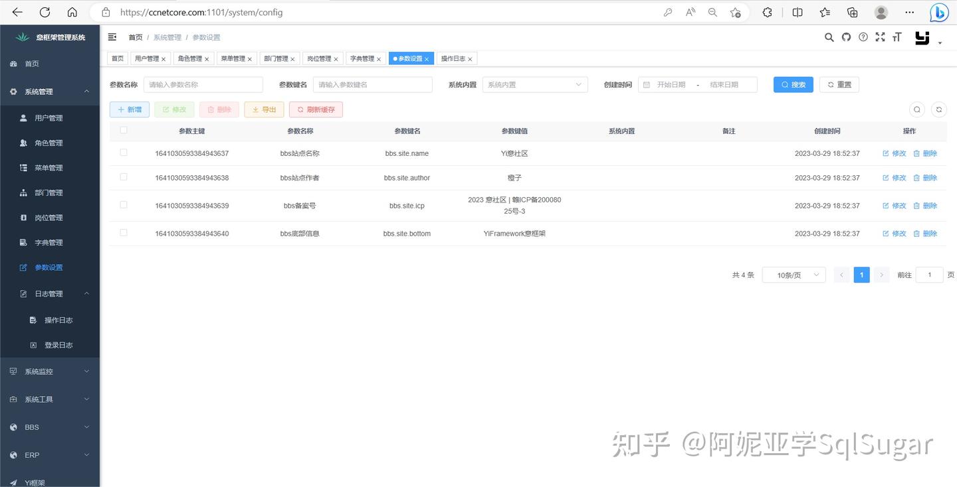Toggle fullscreen via the expand icon

[x=880, y=37]
